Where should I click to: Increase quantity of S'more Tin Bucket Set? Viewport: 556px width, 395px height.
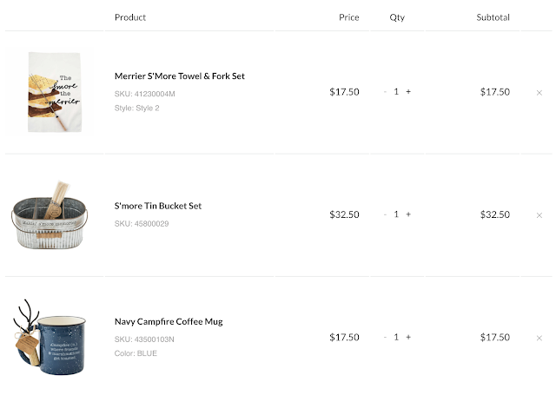pyautogui.click(x=408, y=214)
